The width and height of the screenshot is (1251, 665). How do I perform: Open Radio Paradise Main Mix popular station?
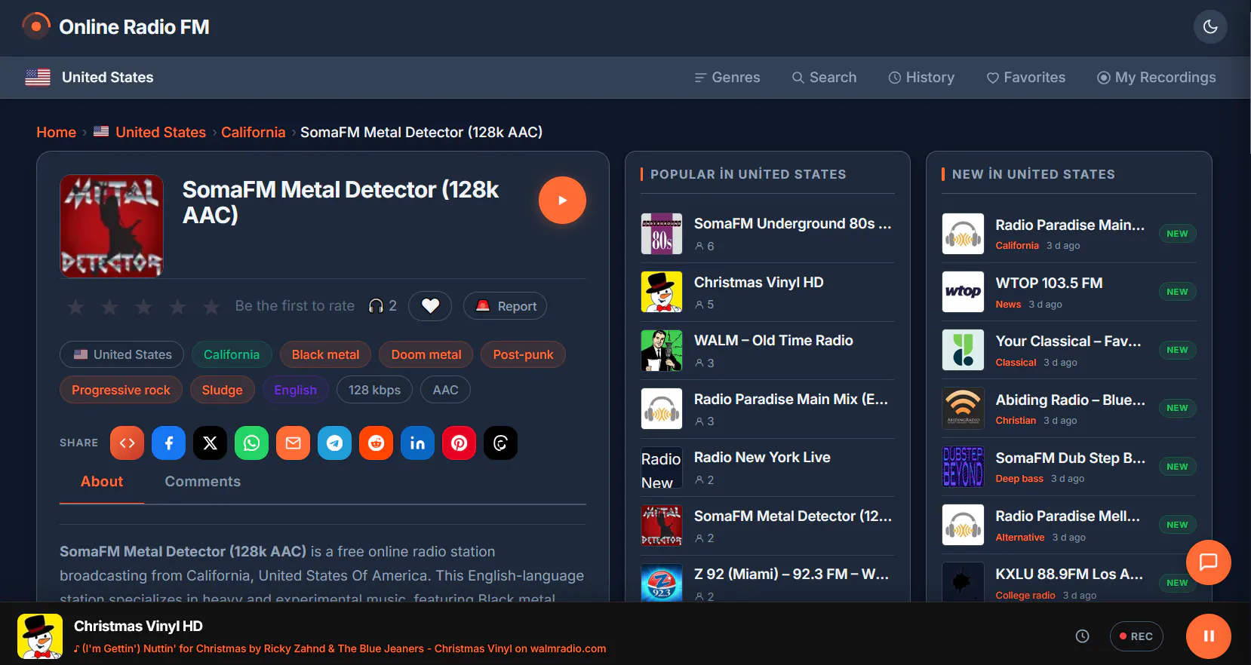pos(767,409)
